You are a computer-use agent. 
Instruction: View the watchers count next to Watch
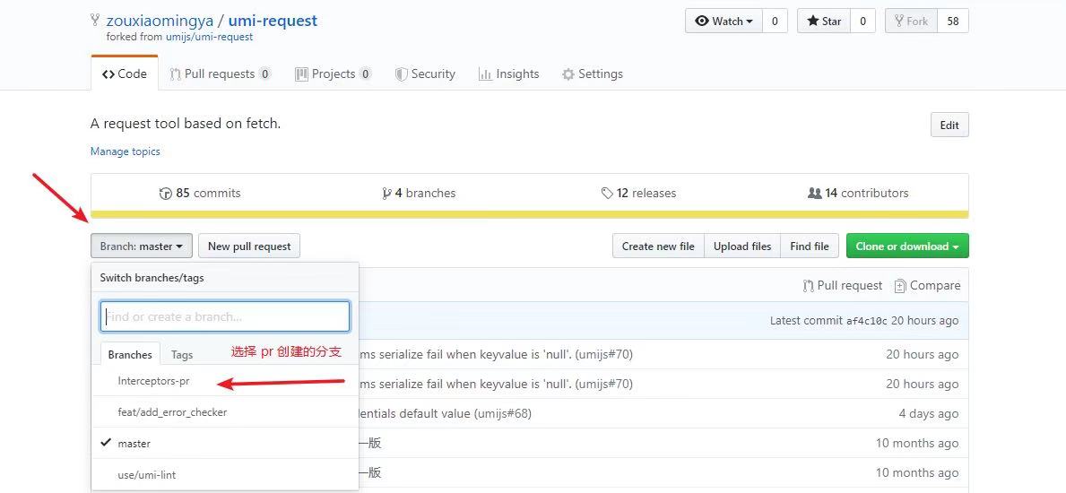click(775, 22)
